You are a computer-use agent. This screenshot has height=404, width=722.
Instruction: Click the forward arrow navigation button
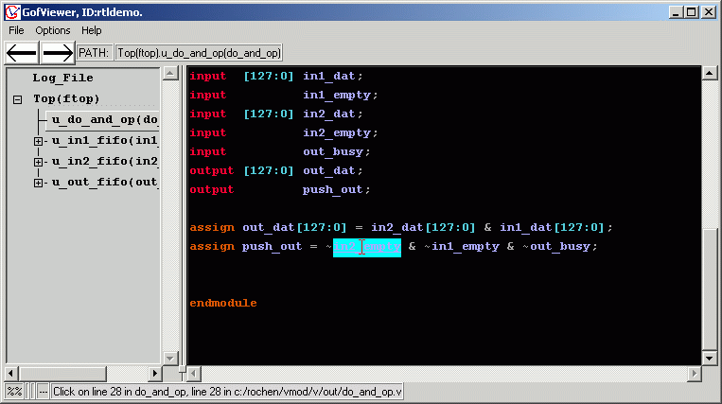pyautogui.click(x=57, y=53)
